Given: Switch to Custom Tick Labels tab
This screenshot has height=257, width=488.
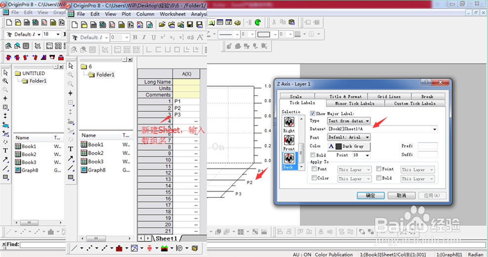Looking at the screenshot, I should click(x=415, y=103).
